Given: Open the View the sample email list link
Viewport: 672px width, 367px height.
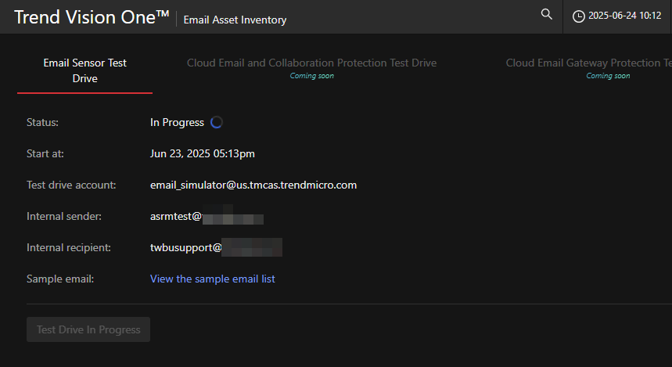Looking at the screenshot, I should (x=212, y=279).
